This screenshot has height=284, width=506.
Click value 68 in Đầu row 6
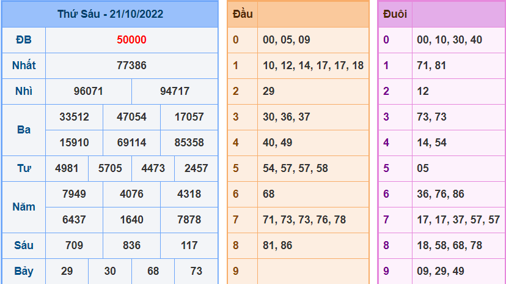point(268,194)
